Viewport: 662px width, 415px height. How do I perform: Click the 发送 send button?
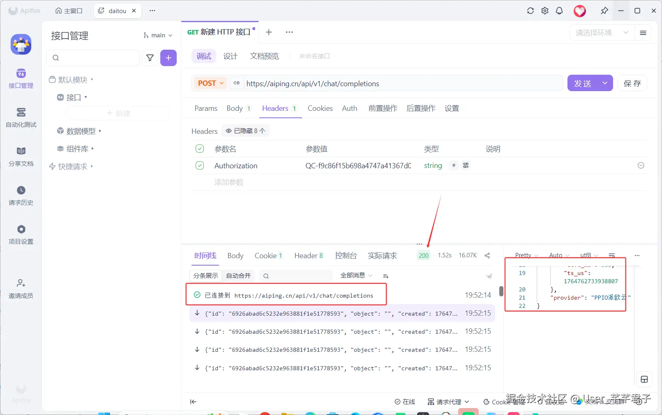click(583, 83)
